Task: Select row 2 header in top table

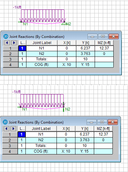Action: pyautogui.click(x=10, y=54)
